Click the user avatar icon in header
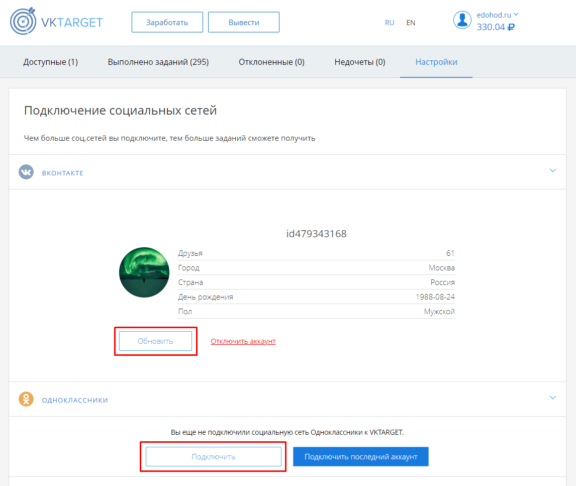Viewport: 576px width, 486px height. (x=462, y=20)
